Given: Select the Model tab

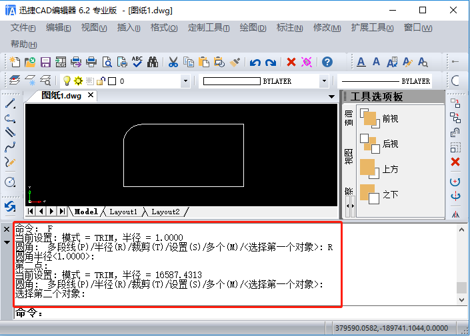Looking at the screenshot, I should tap(86, 212).
